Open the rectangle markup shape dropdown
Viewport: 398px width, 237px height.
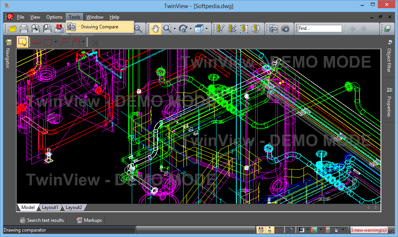(x=56, y=42)
